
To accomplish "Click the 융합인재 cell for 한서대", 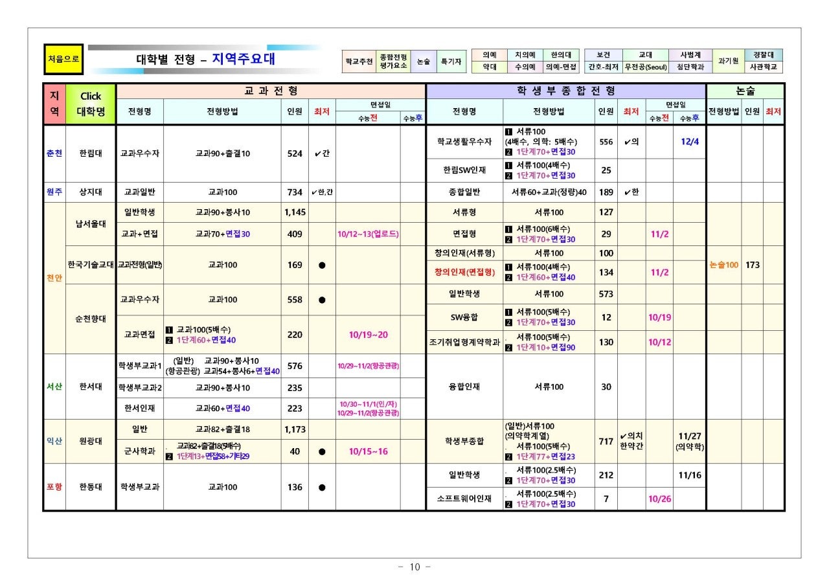I will [x=464, y=387].
